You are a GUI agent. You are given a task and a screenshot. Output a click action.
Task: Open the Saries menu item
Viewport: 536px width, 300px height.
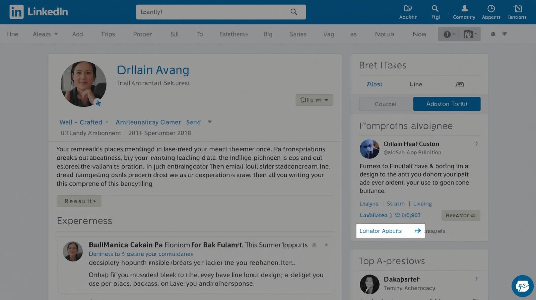point(298,34)
